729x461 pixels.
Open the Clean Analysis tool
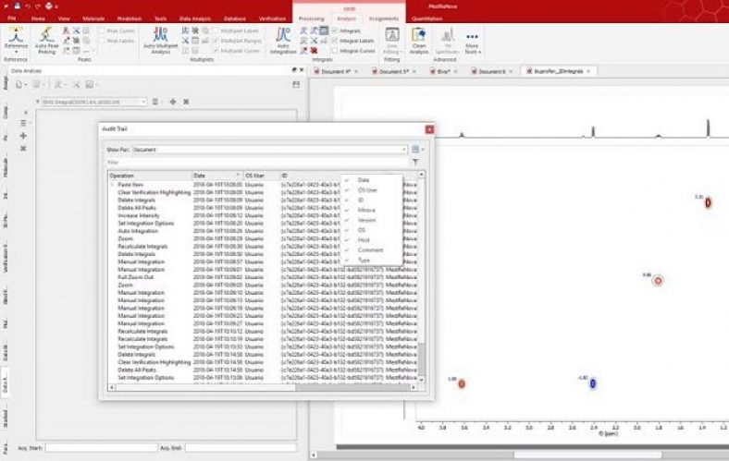(419, 41)
